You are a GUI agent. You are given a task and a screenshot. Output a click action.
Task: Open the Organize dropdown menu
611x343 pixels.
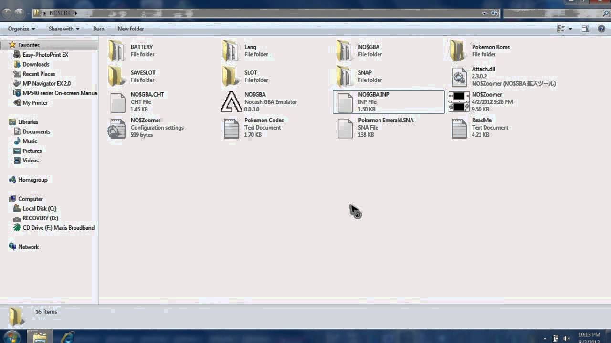click(x=21, y=29)
